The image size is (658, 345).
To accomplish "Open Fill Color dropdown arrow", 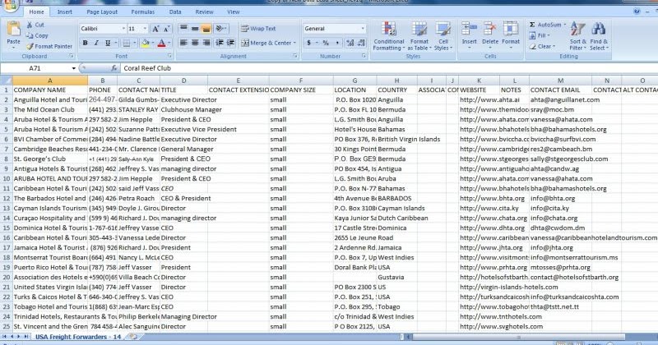I will tap(153, 43).
